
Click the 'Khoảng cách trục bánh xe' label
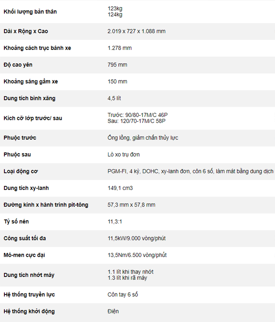point(37,48)
